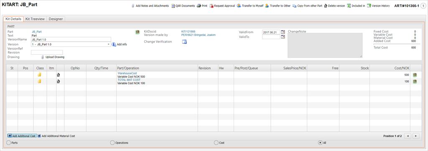Click the ValidFrom date field
This screenshot has width=428, height=151.
(271, 32)
